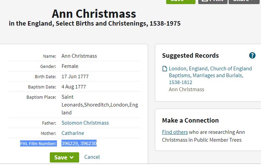
Task: Open the Suggested Records help question icon
Action: pyautogui.click(x=252, y=55)
